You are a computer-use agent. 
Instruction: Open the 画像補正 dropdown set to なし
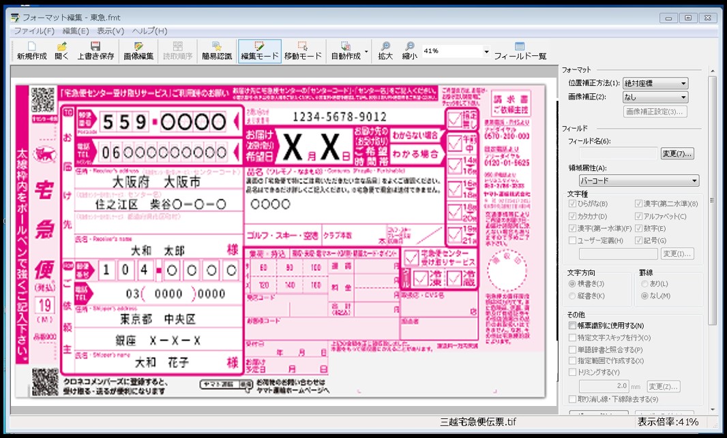(x=655, y=97)
